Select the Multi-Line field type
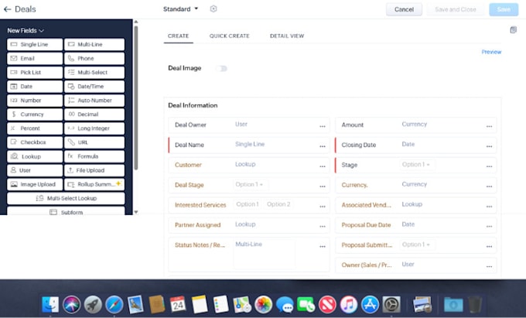 tap(94, 44)
